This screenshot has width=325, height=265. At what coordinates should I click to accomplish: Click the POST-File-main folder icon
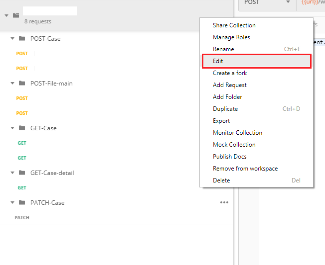[22, 83]
